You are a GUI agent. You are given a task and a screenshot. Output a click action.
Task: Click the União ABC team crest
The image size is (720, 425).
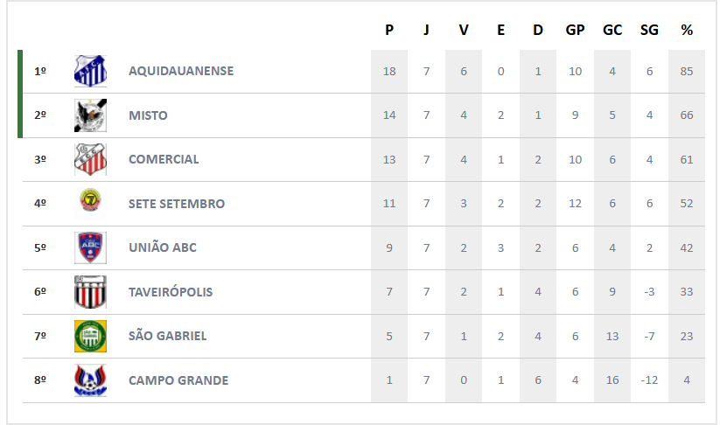pyautogui.click(x=90, y=247)
